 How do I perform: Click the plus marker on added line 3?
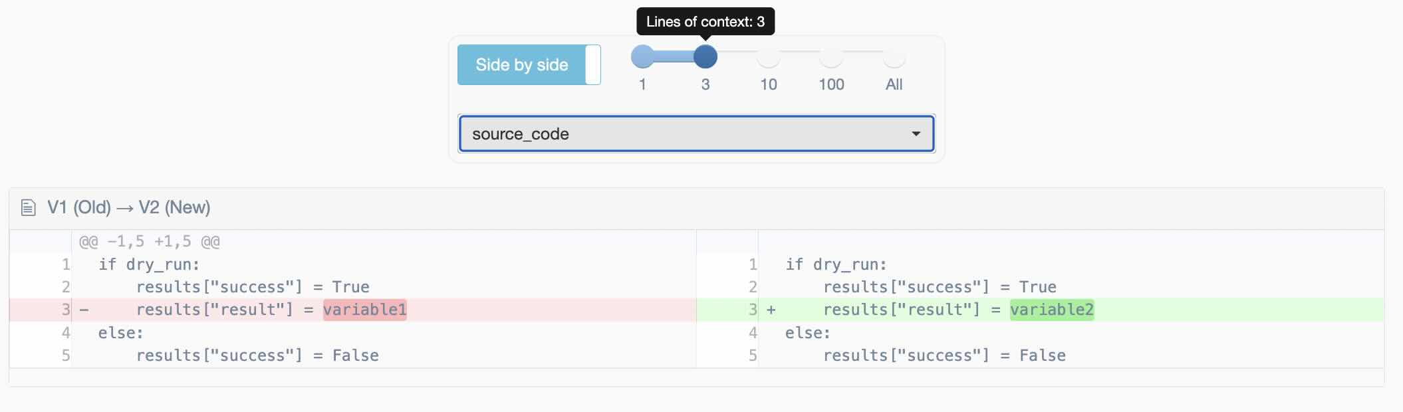pos(771,310)
